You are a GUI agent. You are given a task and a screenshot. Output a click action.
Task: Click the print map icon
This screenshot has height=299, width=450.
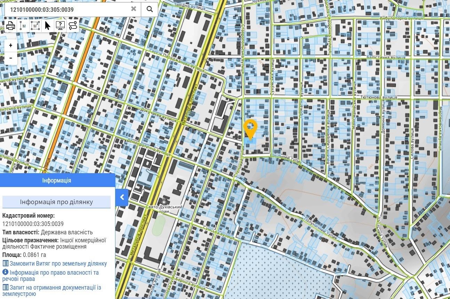(11, 26)
